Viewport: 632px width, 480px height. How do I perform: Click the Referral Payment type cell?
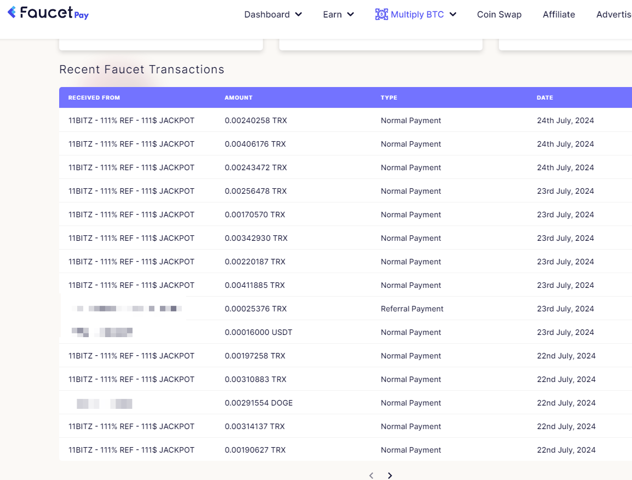[x=412, y=309]
